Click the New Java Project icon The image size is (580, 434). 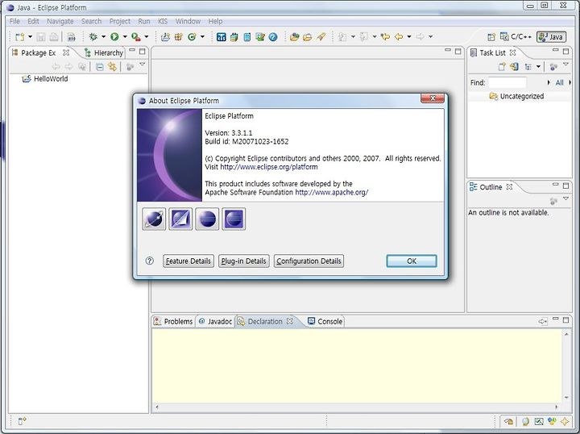(166, 36)
